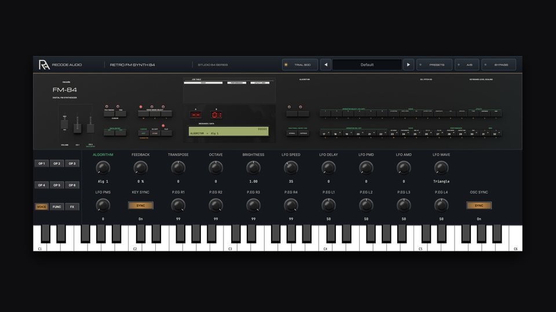Click the hardware panel button numbered 32
556x312 pixels.
pos(496,133)
